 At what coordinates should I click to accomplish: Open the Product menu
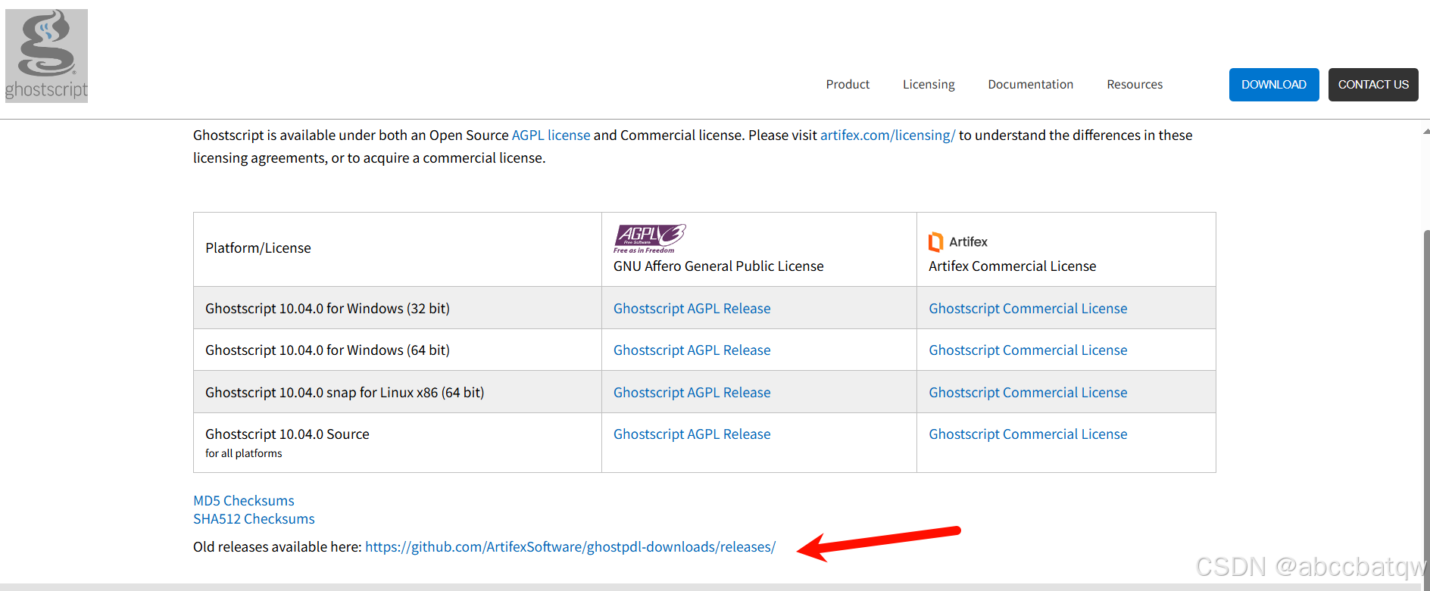click(848, 85)
